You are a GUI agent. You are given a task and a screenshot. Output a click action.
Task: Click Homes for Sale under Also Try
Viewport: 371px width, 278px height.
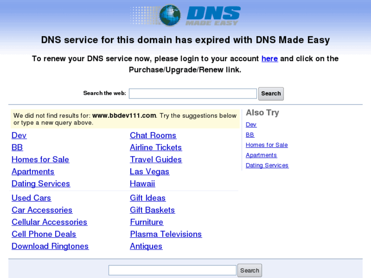[267, 145]
